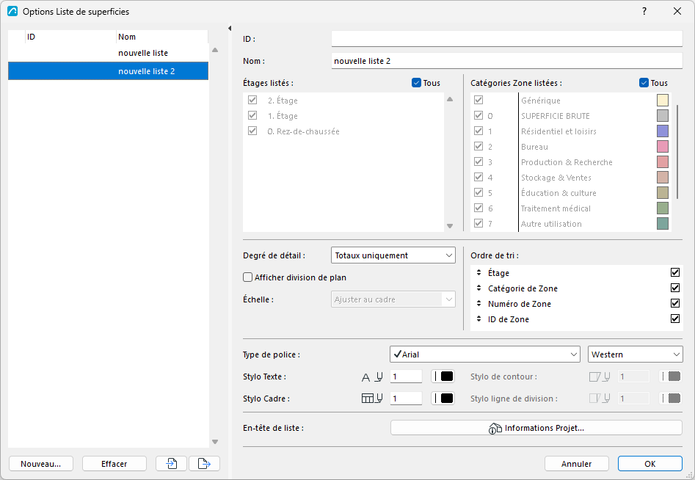This screenshot has height=480, width=695.
Task: Open the Stylo Texte pen color picker
Action: pyautogui.click(x=443, y=377)
